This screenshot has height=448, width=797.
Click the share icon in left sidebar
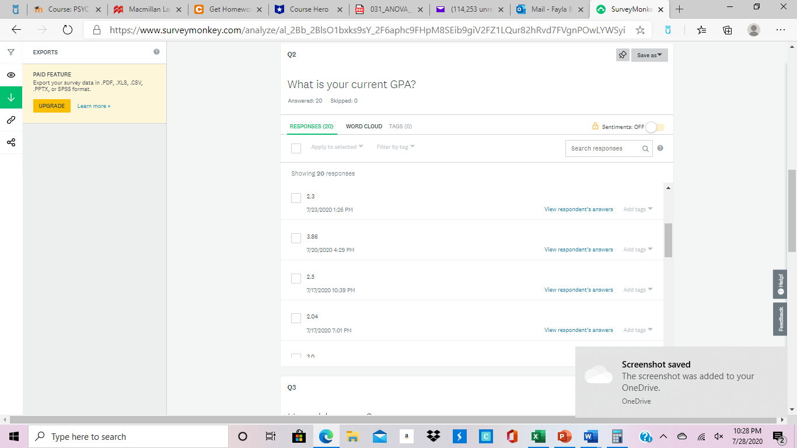click(x=11, y=142)
